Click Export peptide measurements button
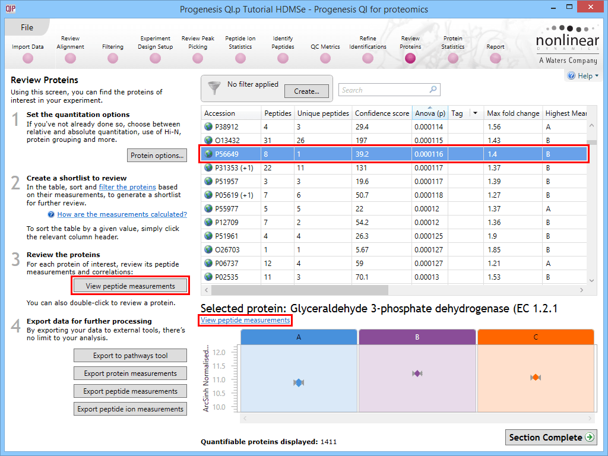Viewport: 608px width, 456px height. (130, 391)
